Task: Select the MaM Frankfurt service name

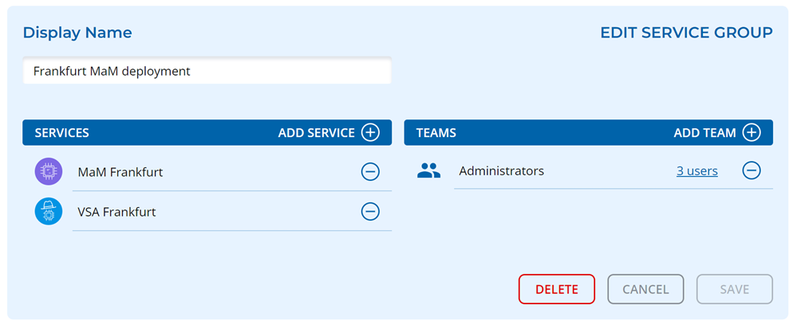Action: tap(120, 171)
